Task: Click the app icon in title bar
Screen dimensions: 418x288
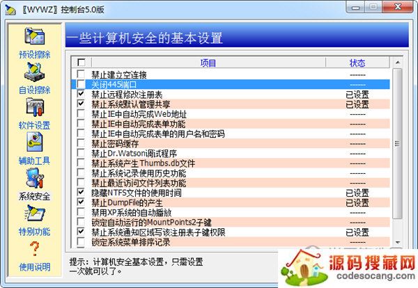Action: click(x=10, y=10)
